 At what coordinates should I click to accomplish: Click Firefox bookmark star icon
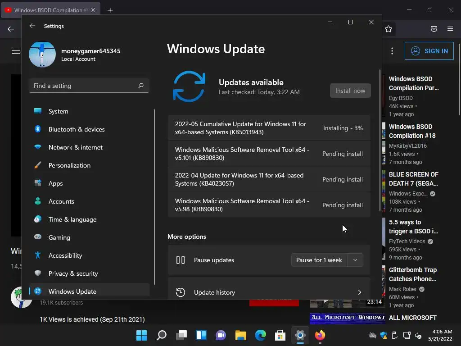pos(389,29)
